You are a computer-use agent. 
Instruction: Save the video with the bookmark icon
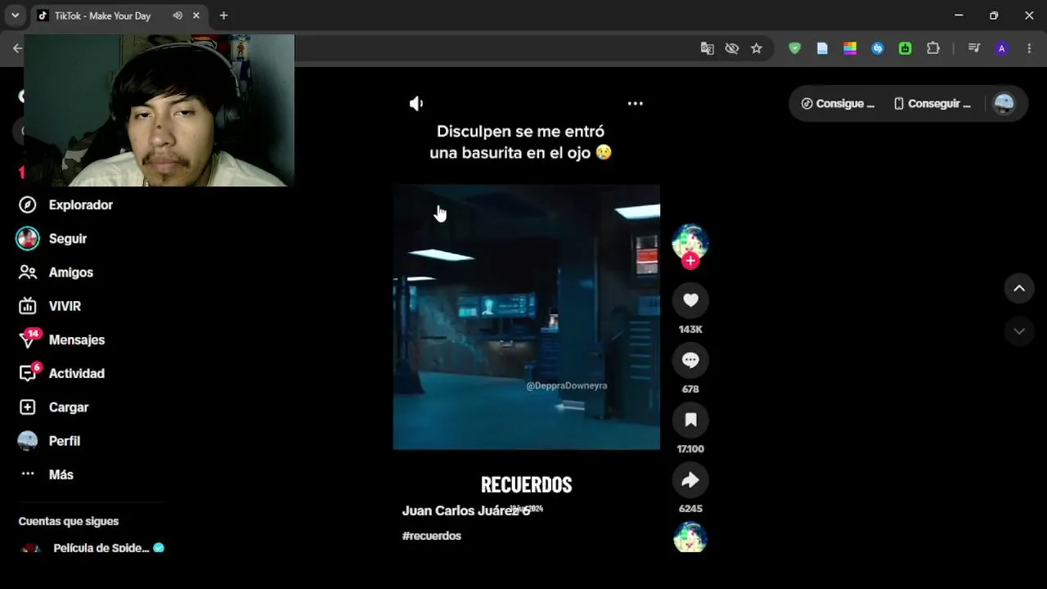690,420
